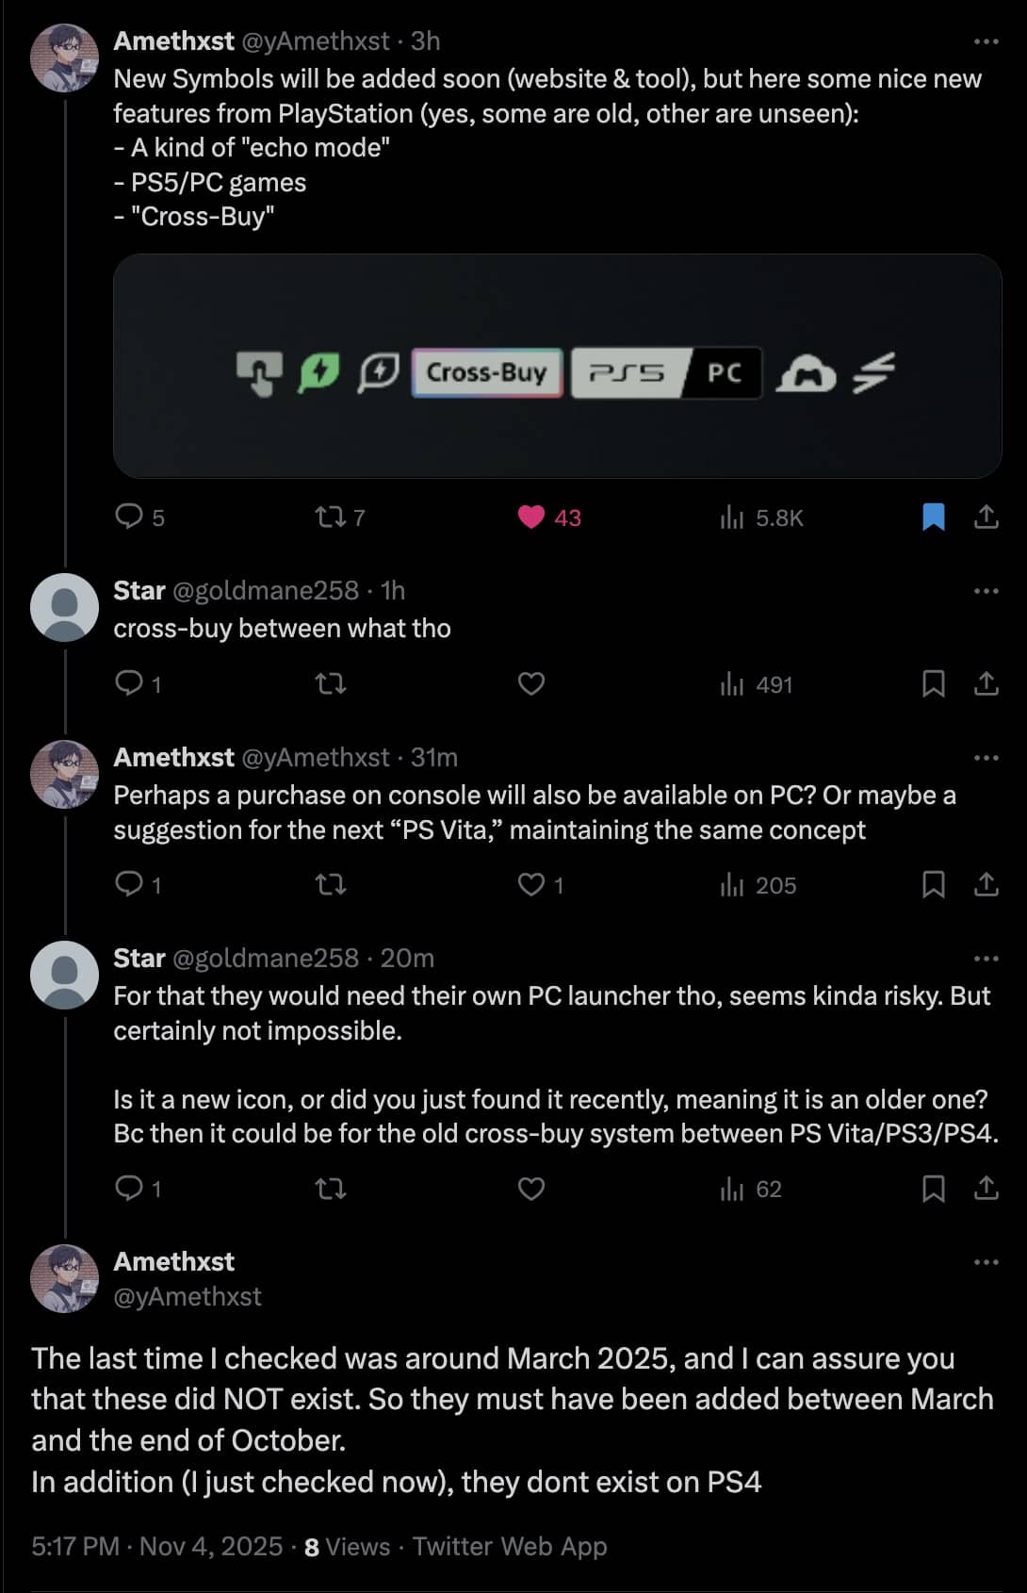Viewport: 1027px width, 1593px height.
Task: Open more options on the bottom tweet
Action: 986,1262
